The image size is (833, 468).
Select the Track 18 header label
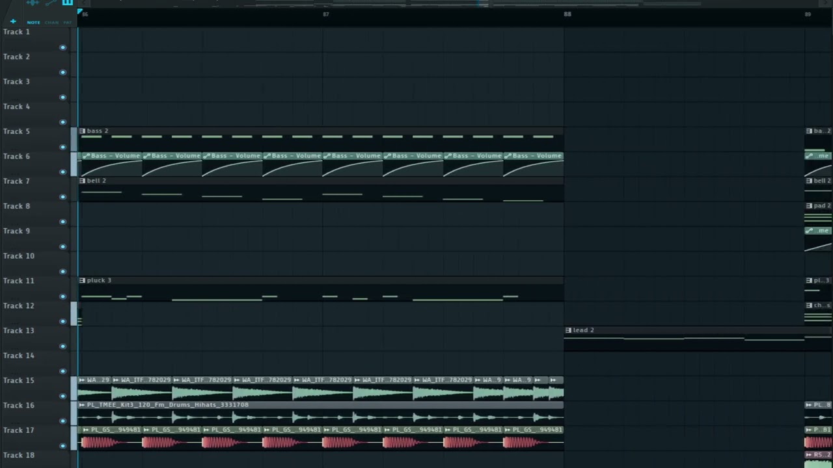[x=18, y=455]
